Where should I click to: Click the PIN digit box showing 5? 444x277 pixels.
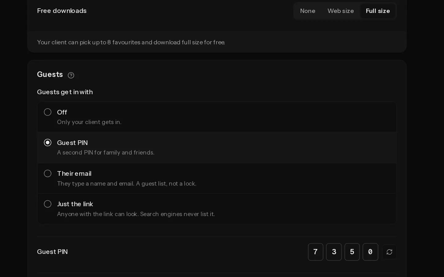[x=352, y=252]
